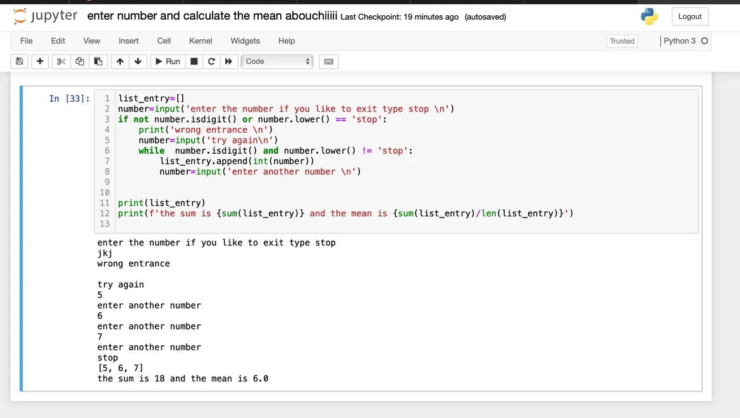
Task: Paste cells below icon
Action: click(x=98, y=61)
